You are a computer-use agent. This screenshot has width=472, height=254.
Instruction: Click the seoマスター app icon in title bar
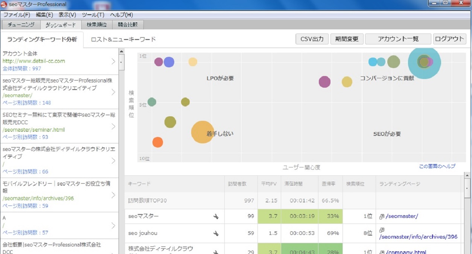coord(4,5)
